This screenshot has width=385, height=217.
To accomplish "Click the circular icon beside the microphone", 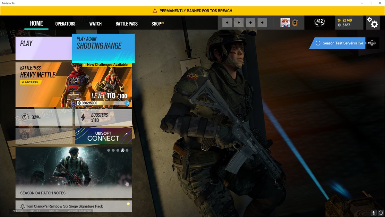I will coord(381,212).
